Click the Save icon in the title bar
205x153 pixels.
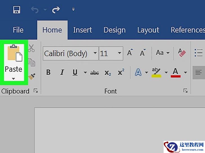[x=17, y=10]
